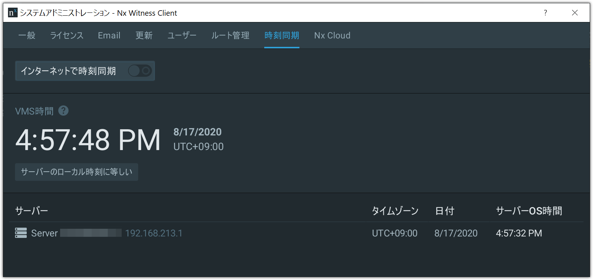Click the 日付 column header
Viewport: 593px width, 280px height.
coord(445,211)
